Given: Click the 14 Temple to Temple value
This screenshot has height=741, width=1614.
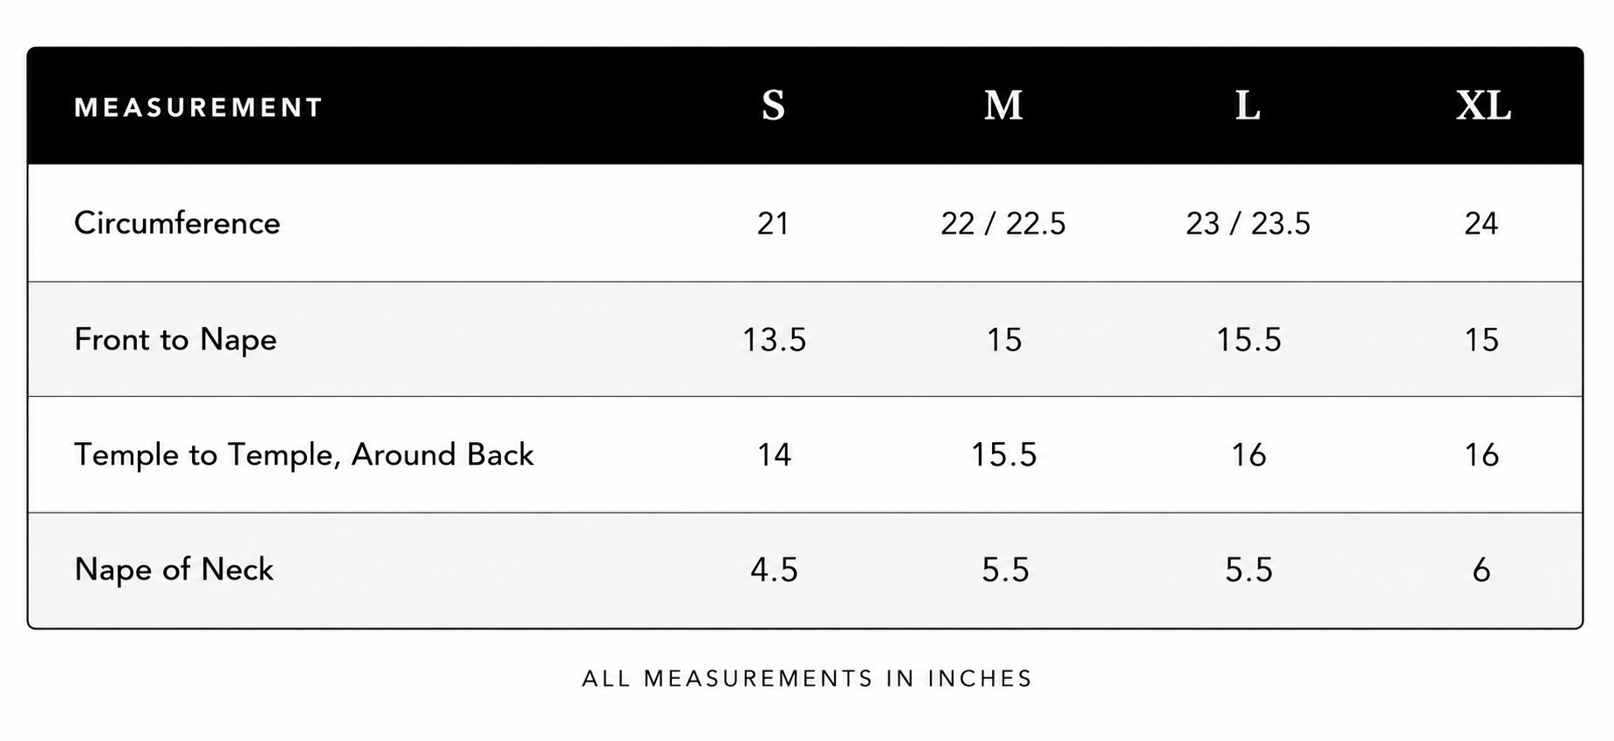Looking at the screenshot, I should (x=774, y=455).
